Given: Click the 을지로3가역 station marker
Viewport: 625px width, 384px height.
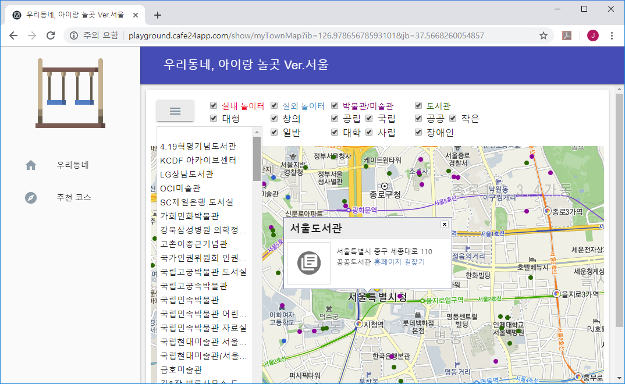Looking at the screenshot, I should [x=557, y=294].
